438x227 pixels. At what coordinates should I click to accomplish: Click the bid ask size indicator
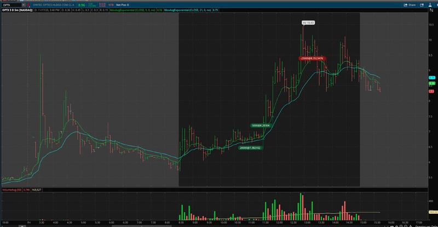pos(102,5)
